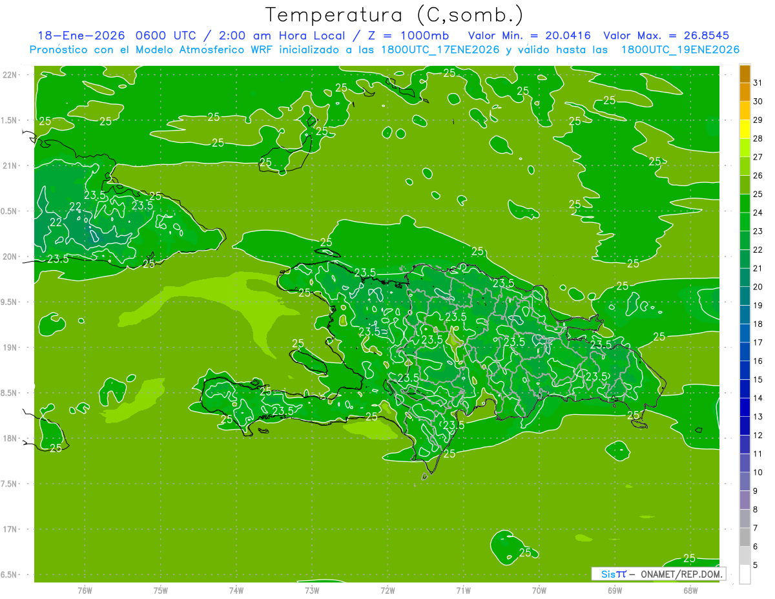Click the '20N' latitude axis label
The width and height of the screenshot is (775, 599).
point(10,257)
